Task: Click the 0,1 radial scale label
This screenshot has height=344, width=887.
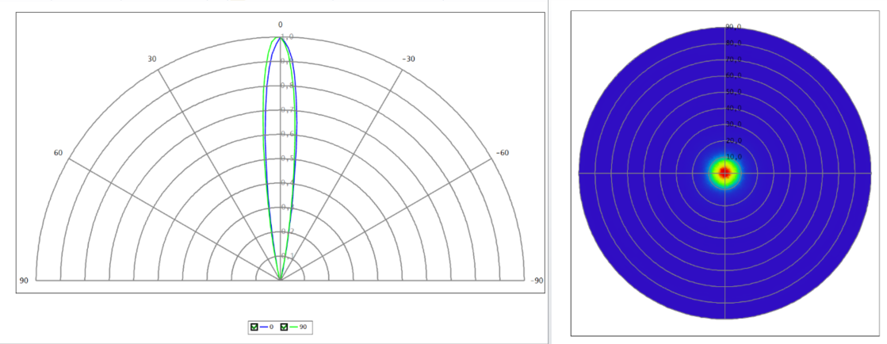Action: (x=287, y=255)
